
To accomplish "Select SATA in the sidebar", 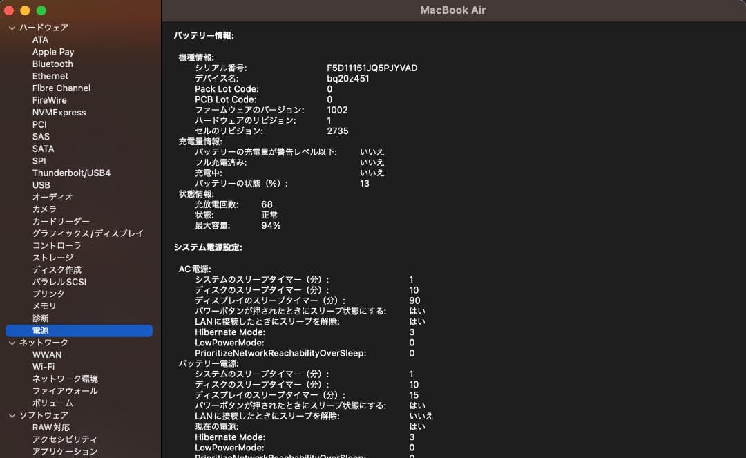I will click(x=44, y=149).
